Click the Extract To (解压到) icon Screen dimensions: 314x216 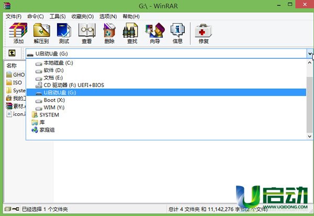(41, 33)
